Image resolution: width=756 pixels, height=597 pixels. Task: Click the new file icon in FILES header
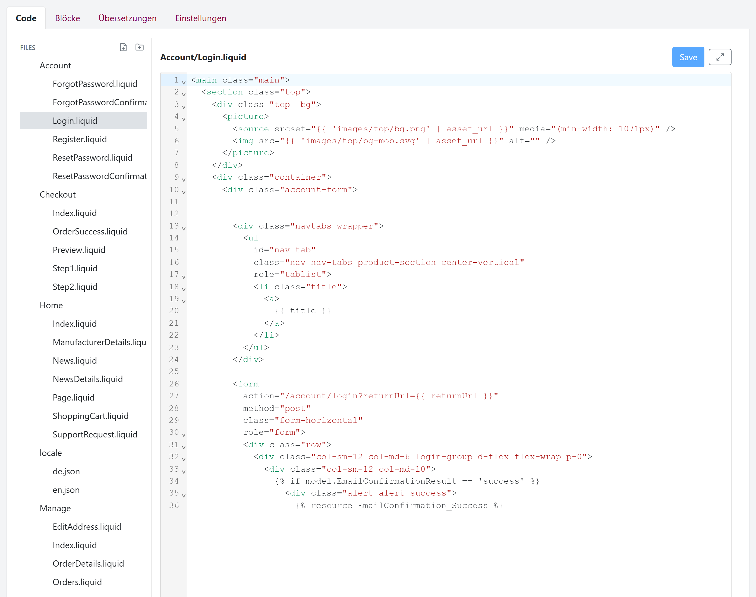pyautogui.click(x=123, y=47)
